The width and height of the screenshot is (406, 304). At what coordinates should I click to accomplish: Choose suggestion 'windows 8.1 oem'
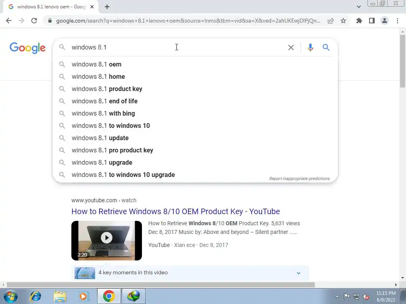pos(195,65)
